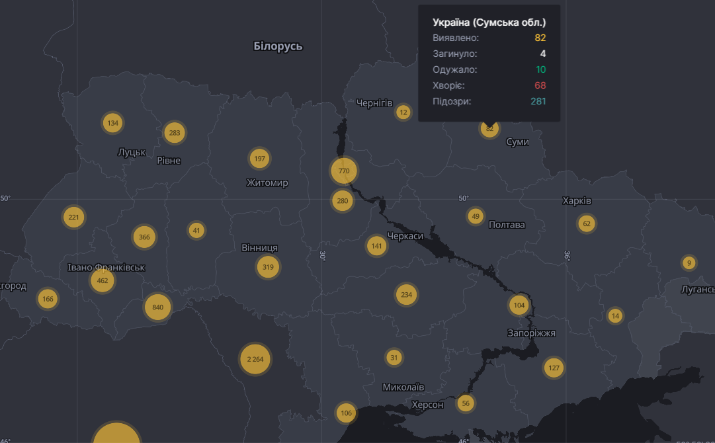Image resolution: width=715 pixels, height=443 pixels.
Task: Open the 197 bubble above Житомир
Action: (x=259, y=159)
